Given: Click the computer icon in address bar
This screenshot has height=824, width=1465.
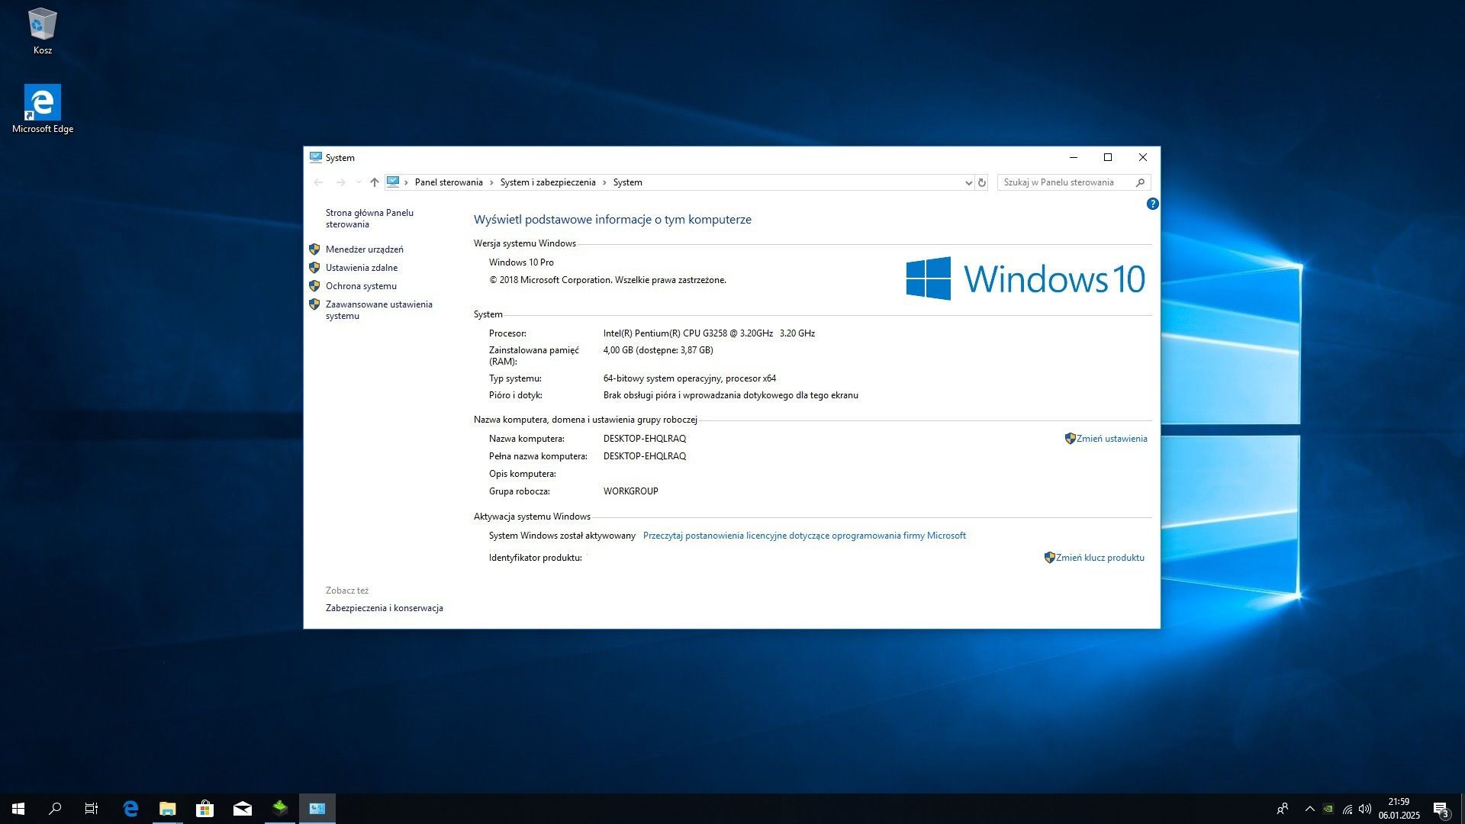Looking at the screenshot, I should pos(393,182).
